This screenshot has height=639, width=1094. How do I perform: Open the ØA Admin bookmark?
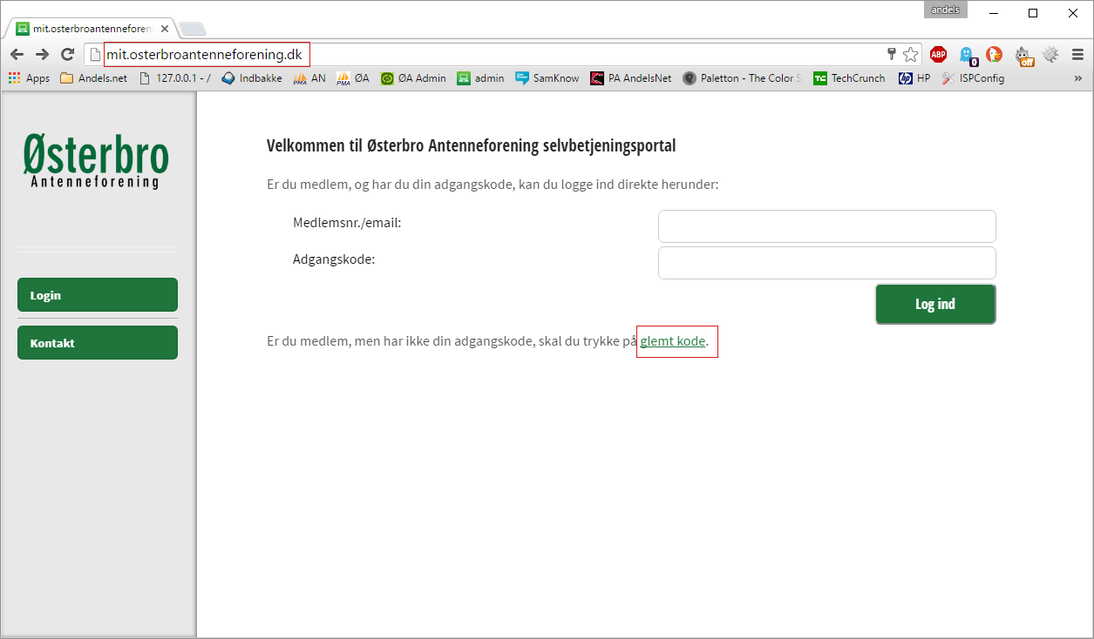(x=413, y=78)
